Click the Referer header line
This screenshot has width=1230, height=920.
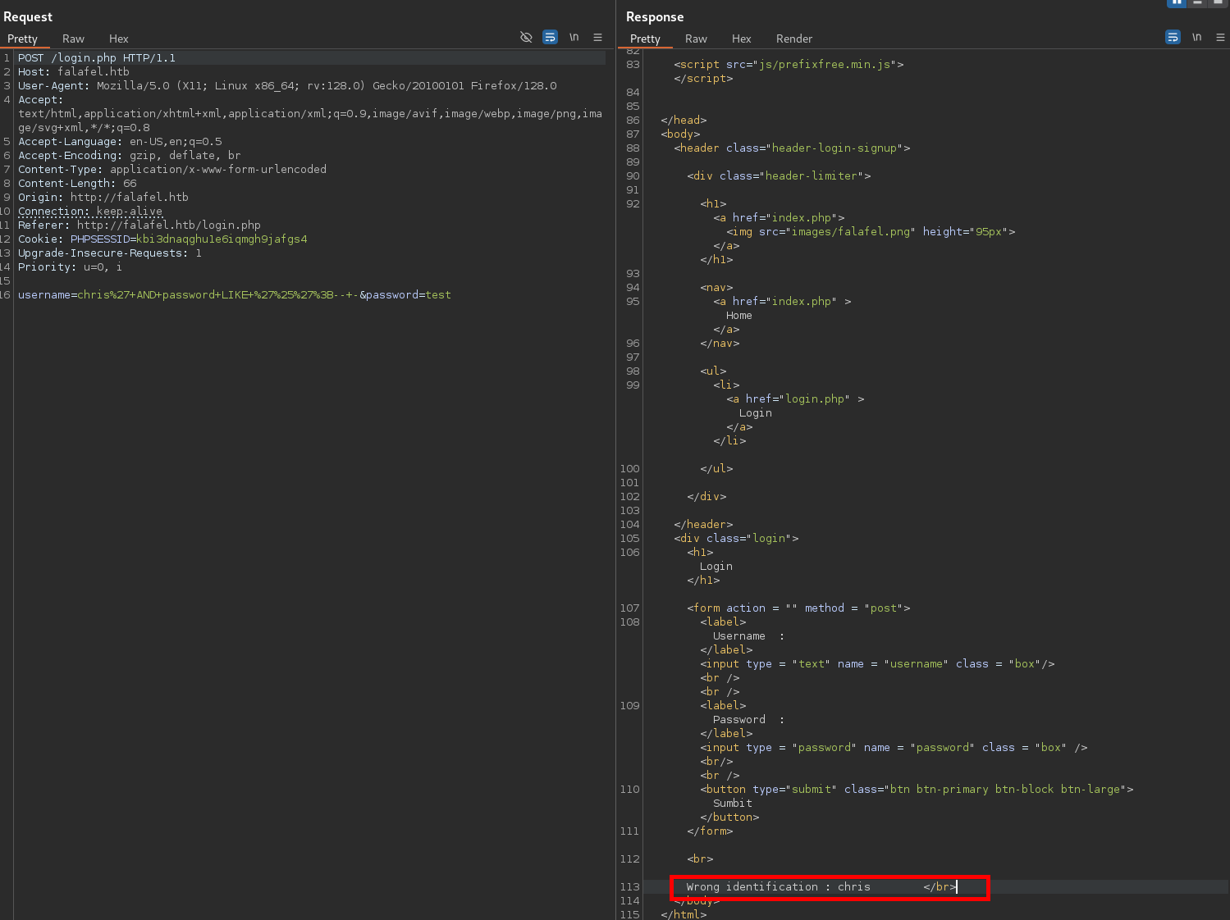(x=139, y=225)
